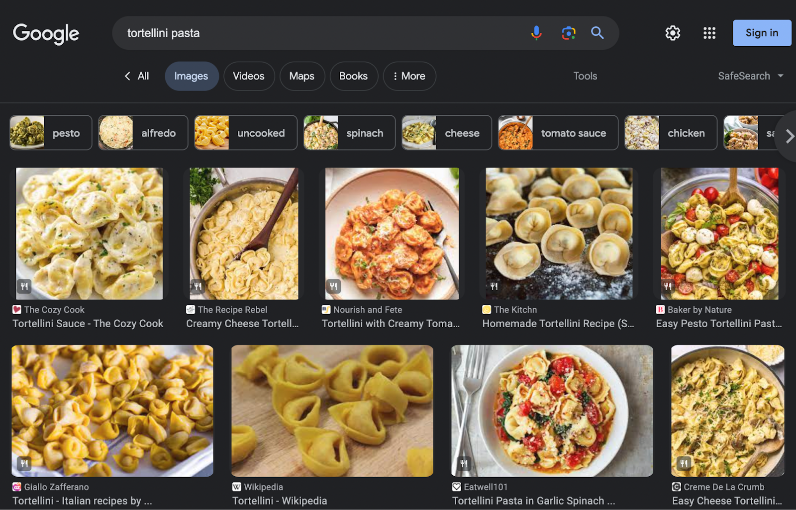Click recipe icon on Creme De La Crumb image

pos(684,464)
